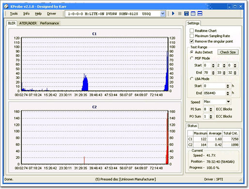Click the Current Speed 41.7X reading
249x189 pixels.
tap(211, 156)
